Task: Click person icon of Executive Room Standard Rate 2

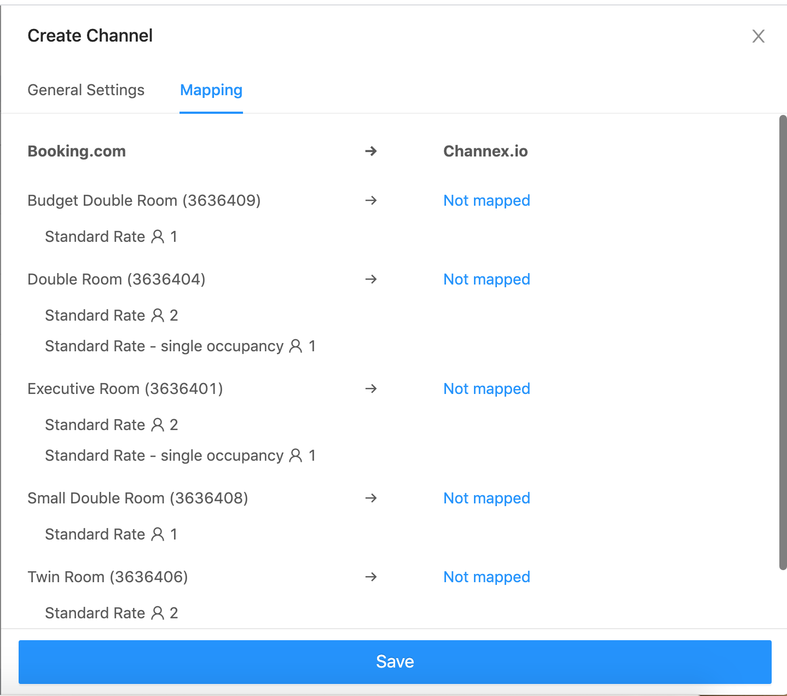Action: [x=158, y=425]
